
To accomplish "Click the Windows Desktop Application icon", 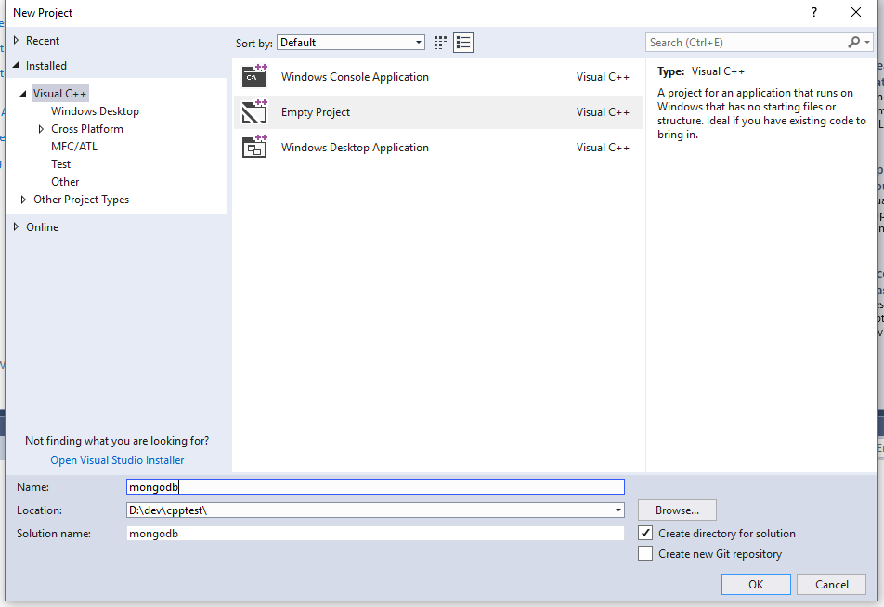I will pos(254,147).
